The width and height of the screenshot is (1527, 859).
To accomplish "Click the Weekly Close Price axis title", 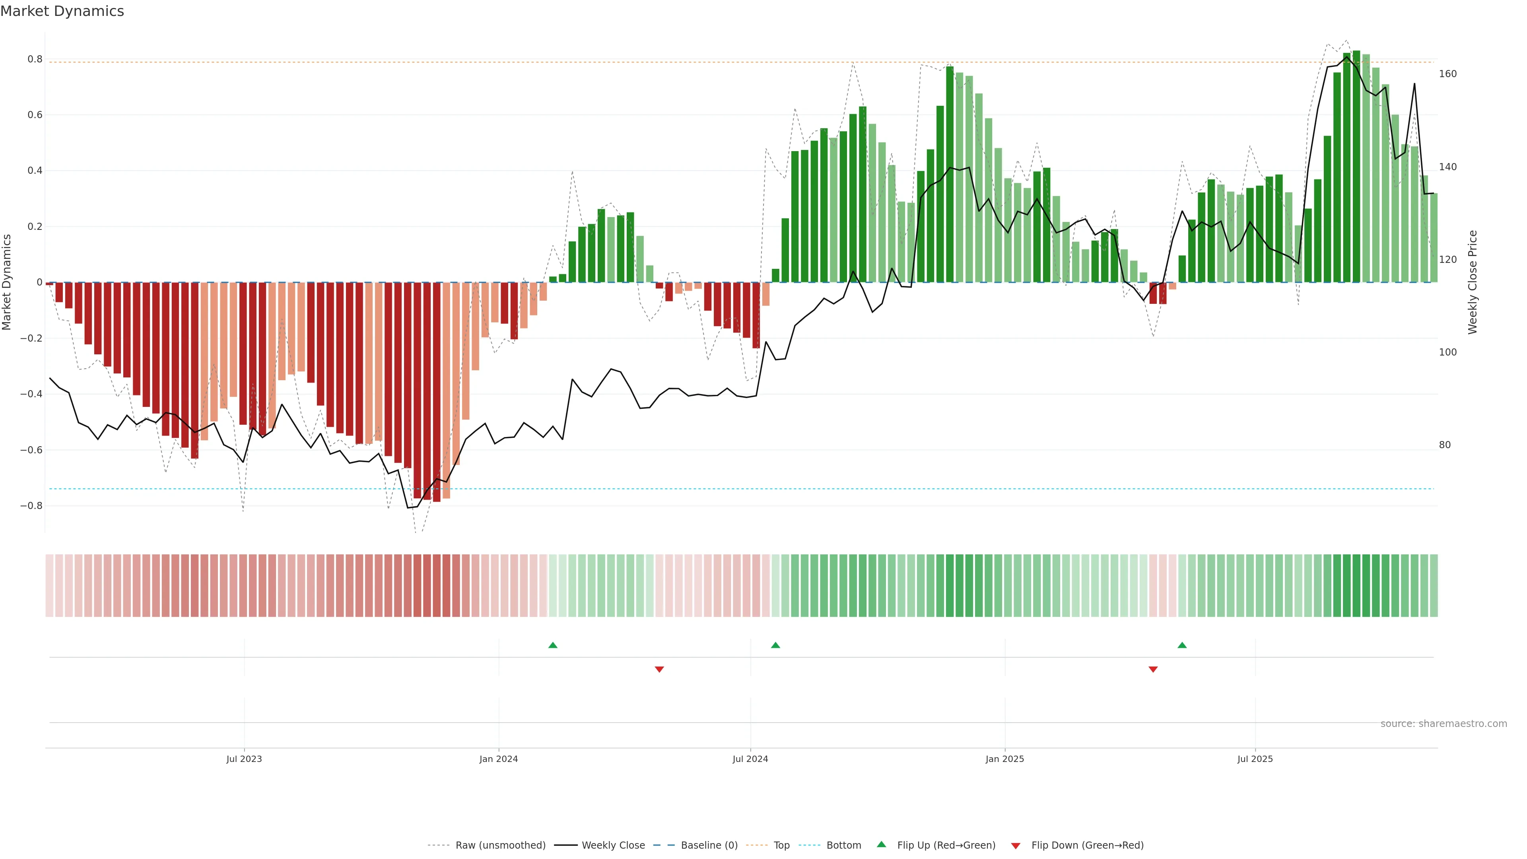I will click(1473, 282).
